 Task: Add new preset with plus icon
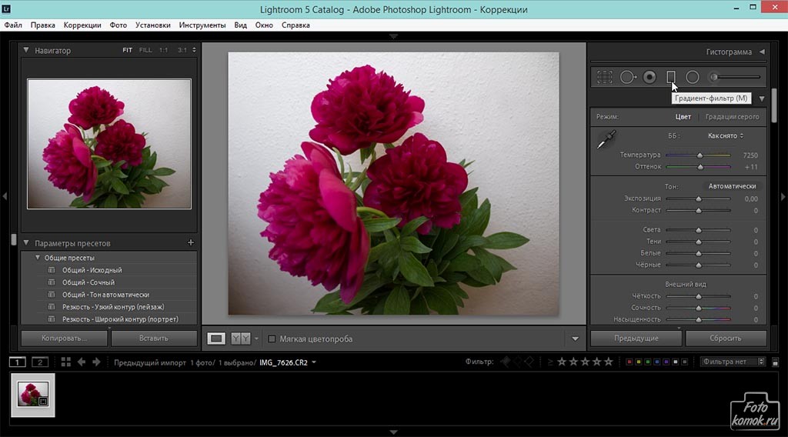pyautogui.click(x=191, y=243)
